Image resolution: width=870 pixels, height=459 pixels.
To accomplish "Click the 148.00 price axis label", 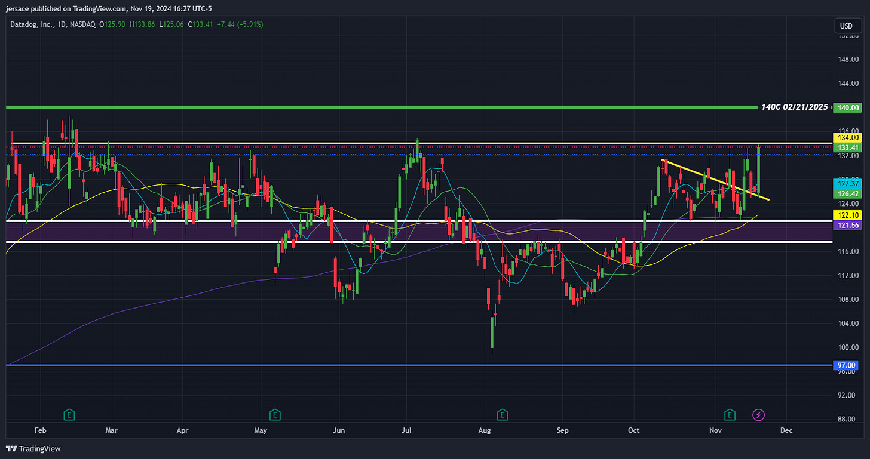I will pos(848,60).
